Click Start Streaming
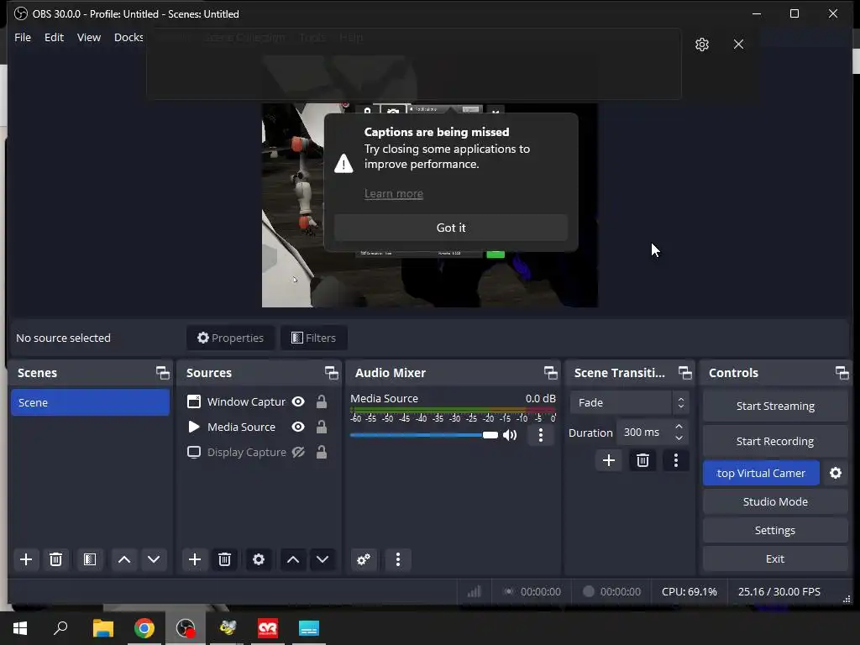 click(775, 406)
